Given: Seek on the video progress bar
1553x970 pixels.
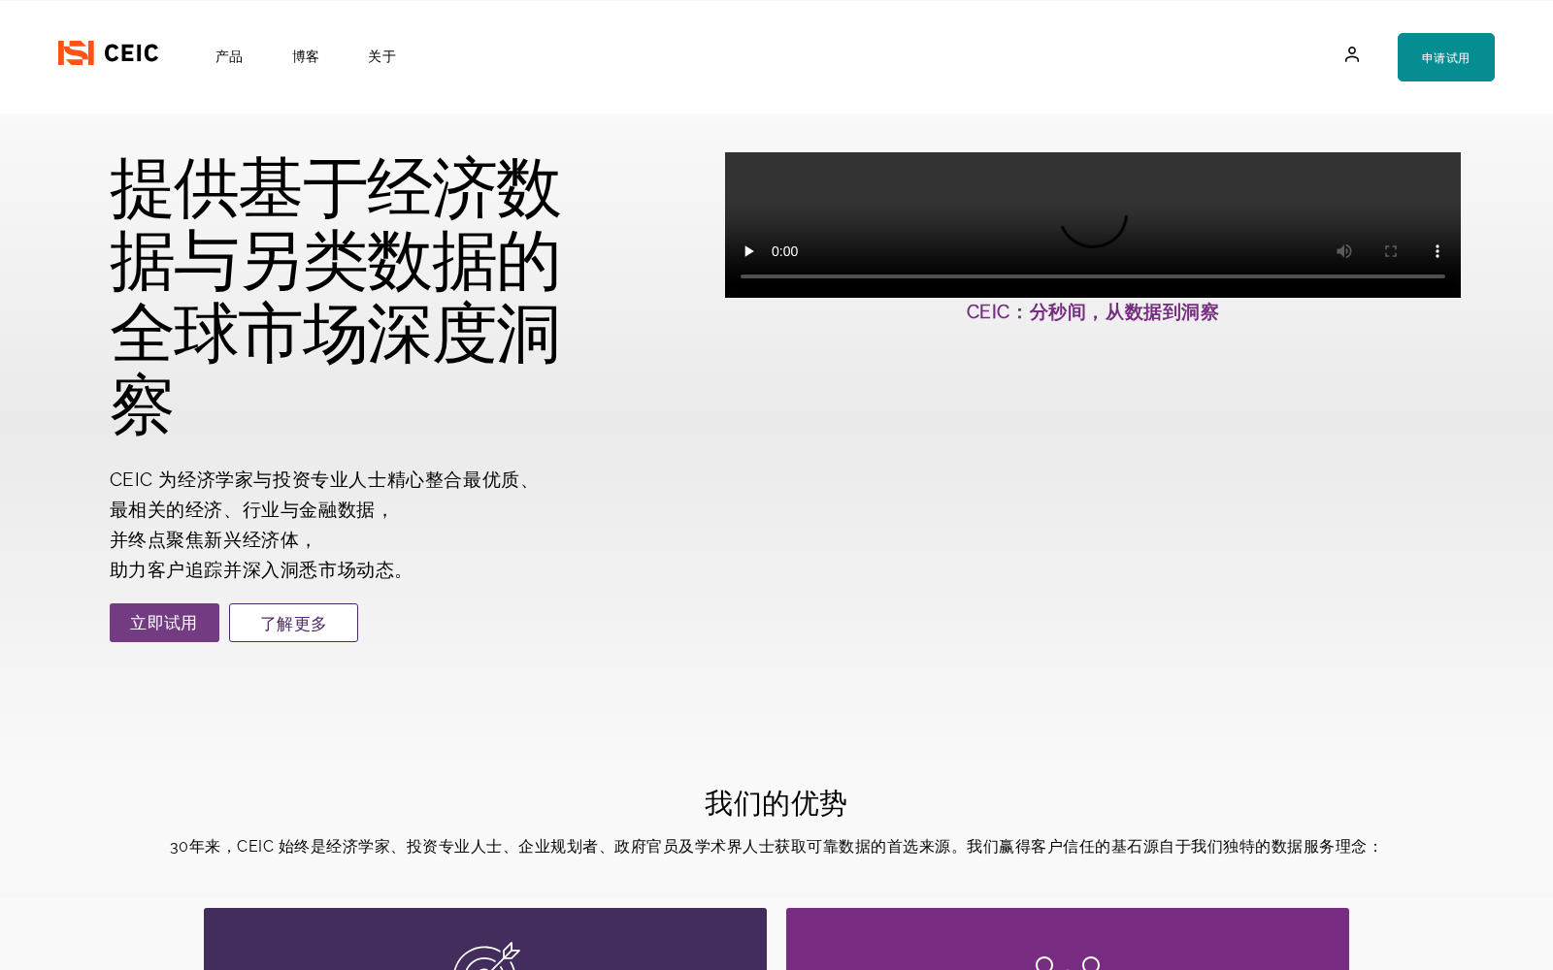Looking at the screenshot, I should pos(1093,276).
